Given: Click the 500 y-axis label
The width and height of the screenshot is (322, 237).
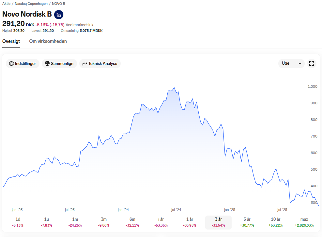Looking at the screenshot, I should [314, 169].
